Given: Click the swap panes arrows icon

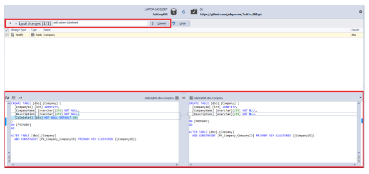Looking at the screenshot, I should (21, 98).
